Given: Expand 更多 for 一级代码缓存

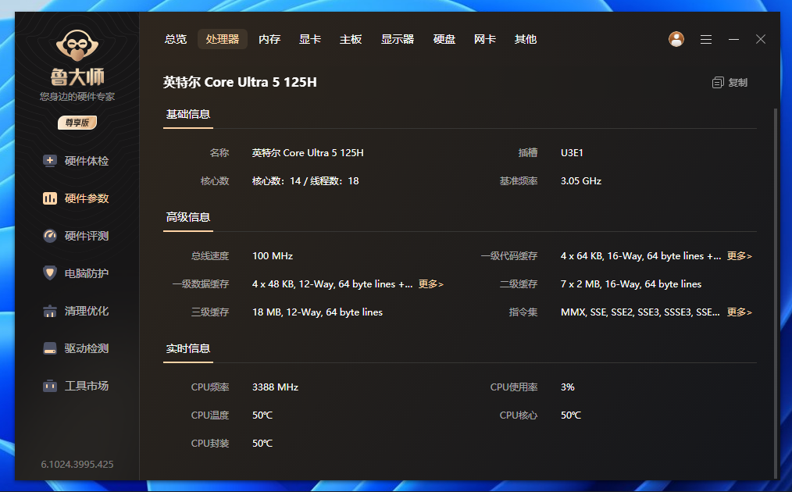Looking at the screenshot, I should (740, 256).
